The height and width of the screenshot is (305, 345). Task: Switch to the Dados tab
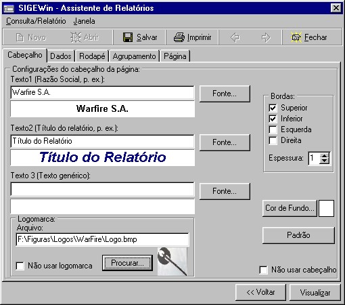click(61, 56)
